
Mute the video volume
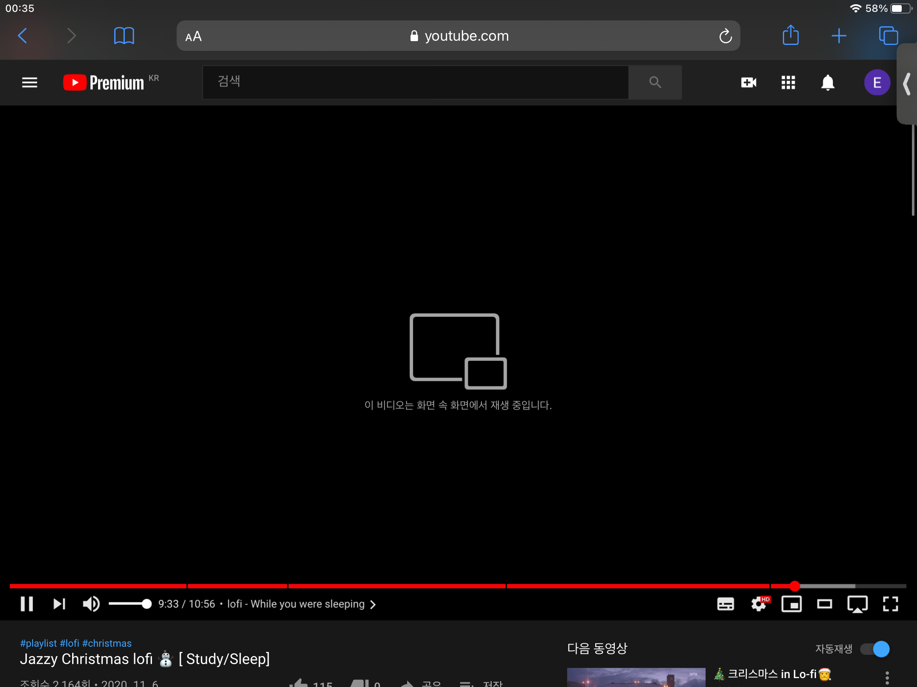click(x=91, y=604)
